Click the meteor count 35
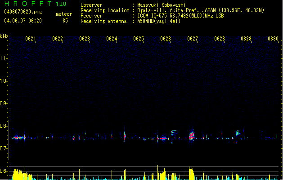 (x=65, y=21)
